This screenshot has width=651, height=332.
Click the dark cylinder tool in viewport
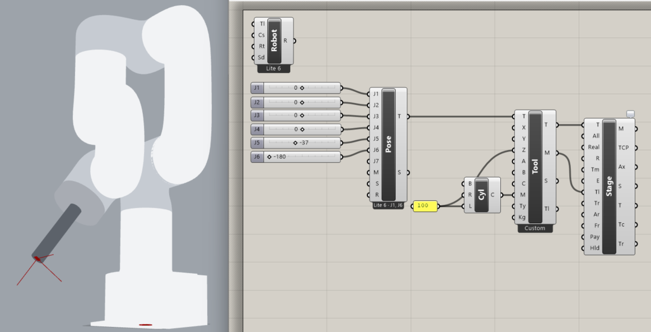click(x=57, y=233)
